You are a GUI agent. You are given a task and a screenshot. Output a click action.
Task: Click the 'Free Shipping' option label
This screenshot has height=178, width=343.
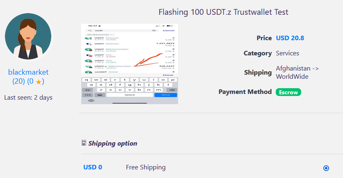[x=146, y=167]
